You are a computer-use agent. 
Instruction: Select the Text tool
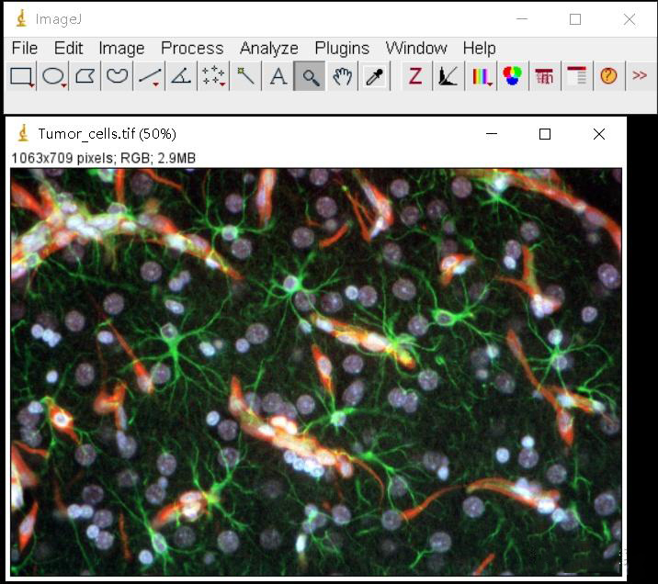point(278,76)
